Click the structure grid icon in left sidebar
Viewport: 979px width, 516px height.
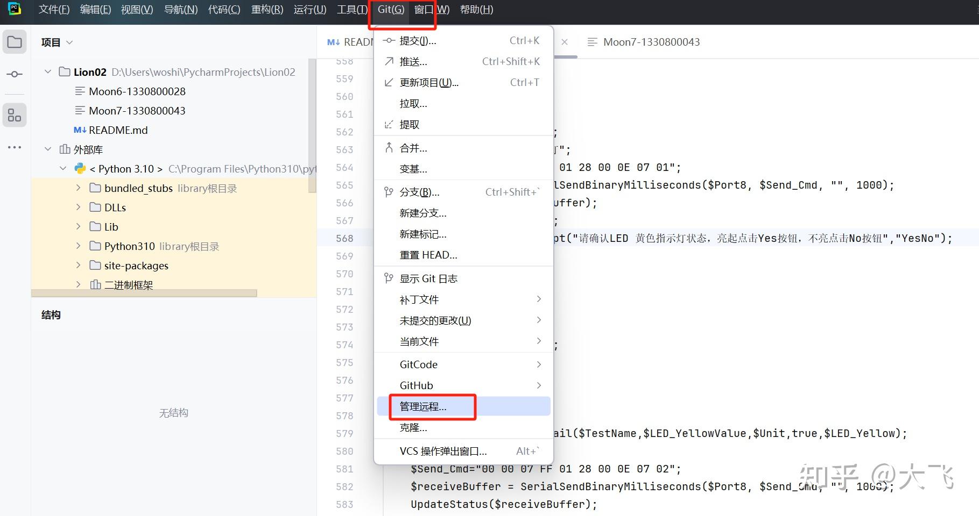15,114
